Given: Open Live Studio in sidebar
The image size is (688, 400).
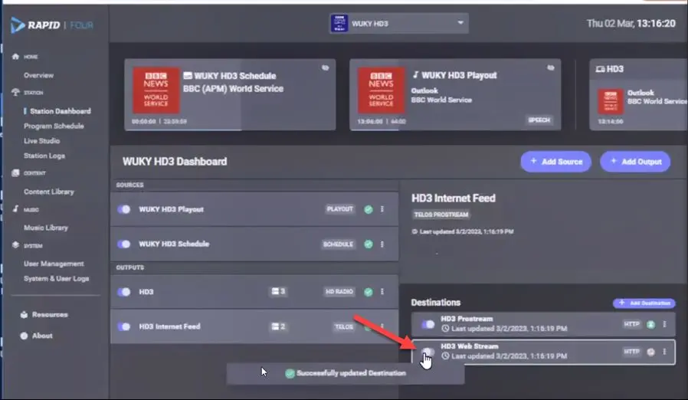Looking at the screenshot, I should [41, 141].
